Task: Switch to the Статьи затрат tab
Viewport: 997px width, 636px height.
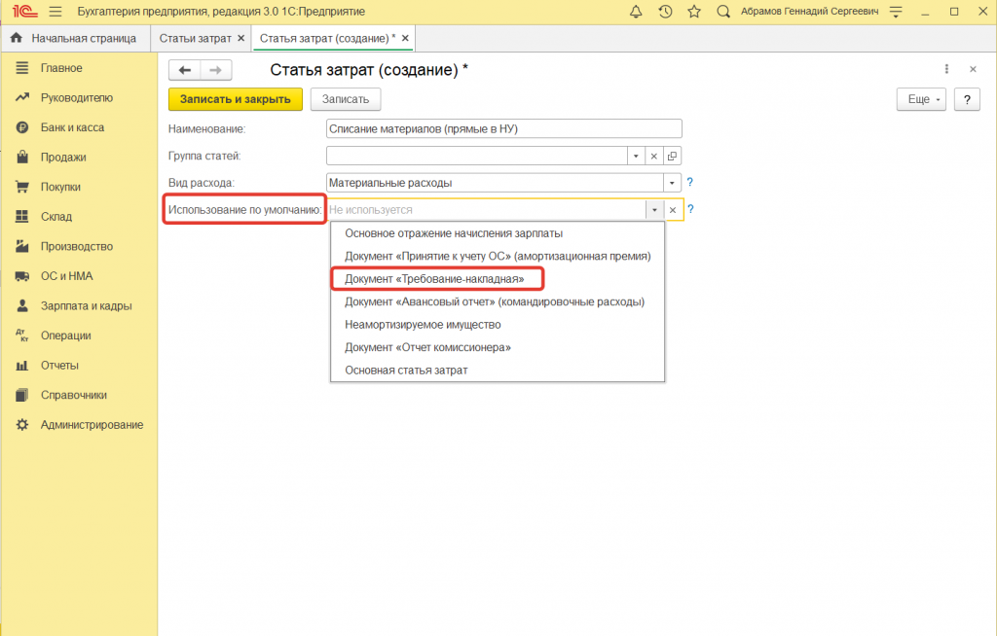Action: coord(196,38)
